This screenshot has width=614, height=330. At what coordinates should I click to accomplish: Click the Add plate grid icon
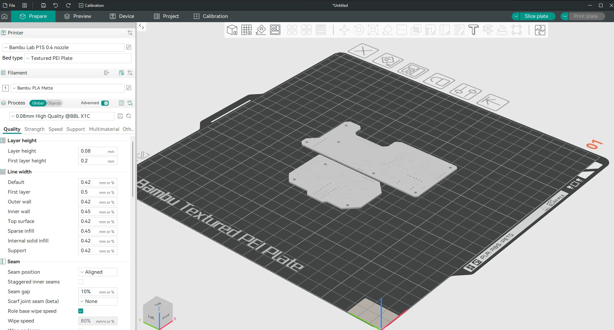pyautogui.click(x=246, y=30)
